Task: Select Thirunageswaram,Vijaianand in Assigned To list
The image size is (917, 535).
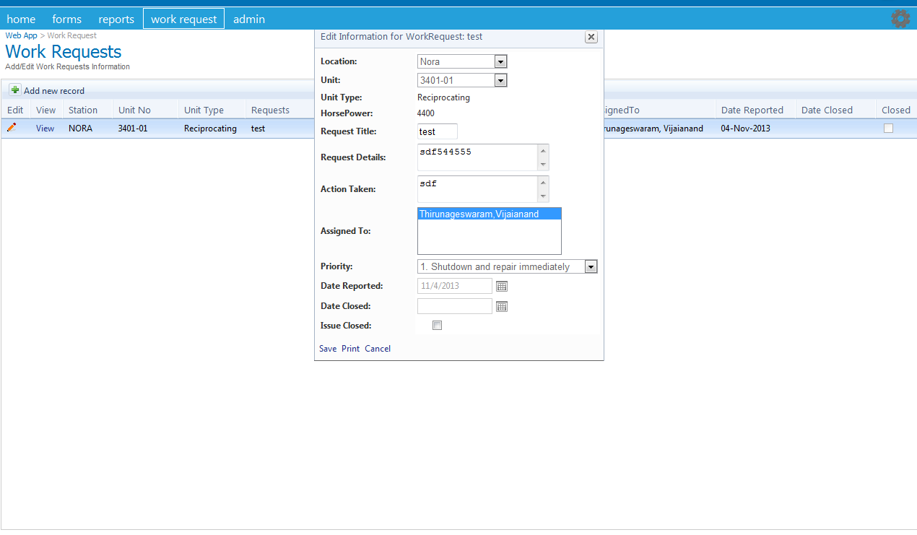Action: (489, 214)
